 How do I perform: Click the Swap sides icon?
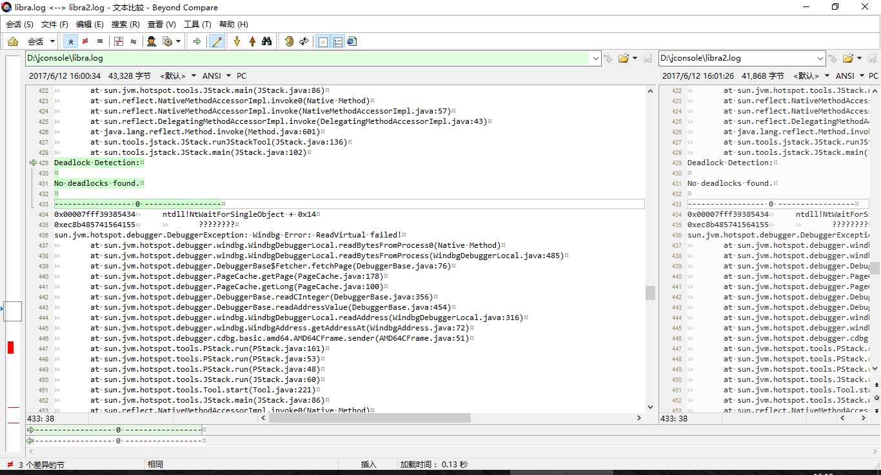pyautogui.click(x=289, y=41)
